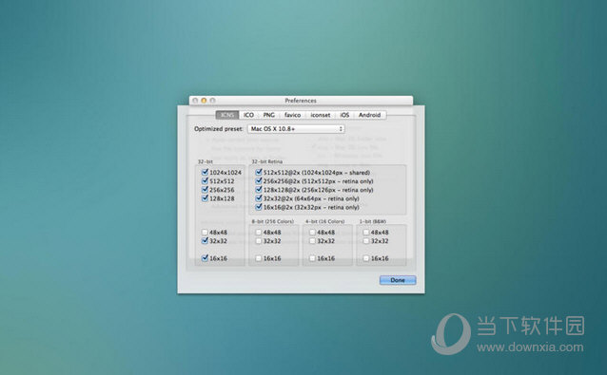The width and height of the screenshot is (607, 375).
Task: Open the Android tab
Action: point(370,115)
